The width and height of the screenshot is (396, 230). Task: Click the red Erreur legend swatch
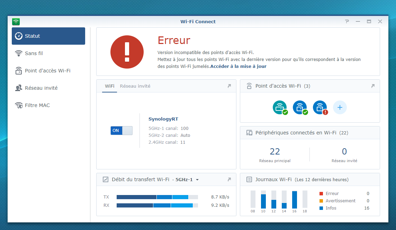click(321, 194)
